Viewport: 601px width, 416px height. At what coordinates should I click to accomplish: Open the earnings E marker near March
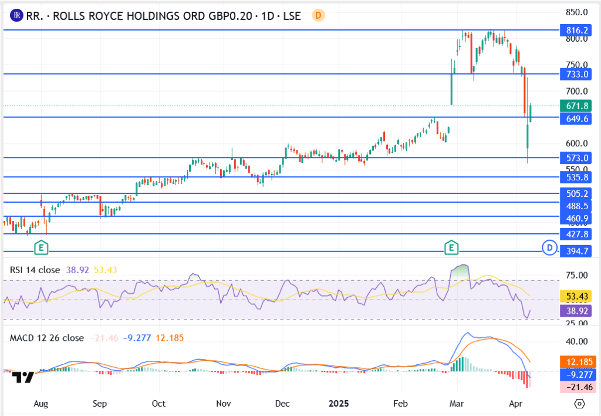tap(451, 247)
